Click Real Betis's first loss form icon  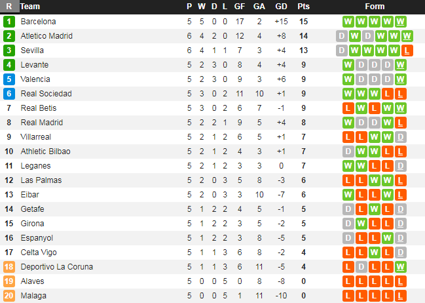[348, 108]
